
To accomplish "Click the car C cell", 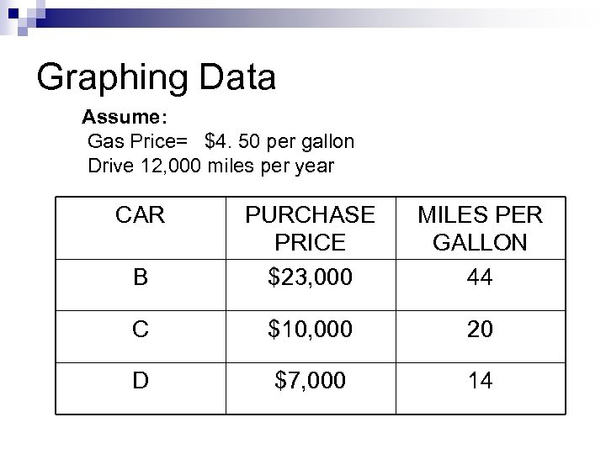I will pyautogui.click(x=140, y=330).
